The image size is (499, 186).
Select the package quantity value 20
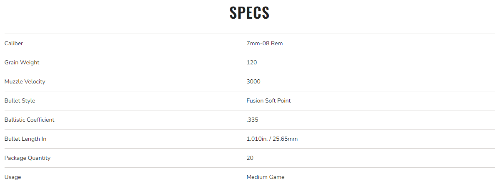coord(250,158)
